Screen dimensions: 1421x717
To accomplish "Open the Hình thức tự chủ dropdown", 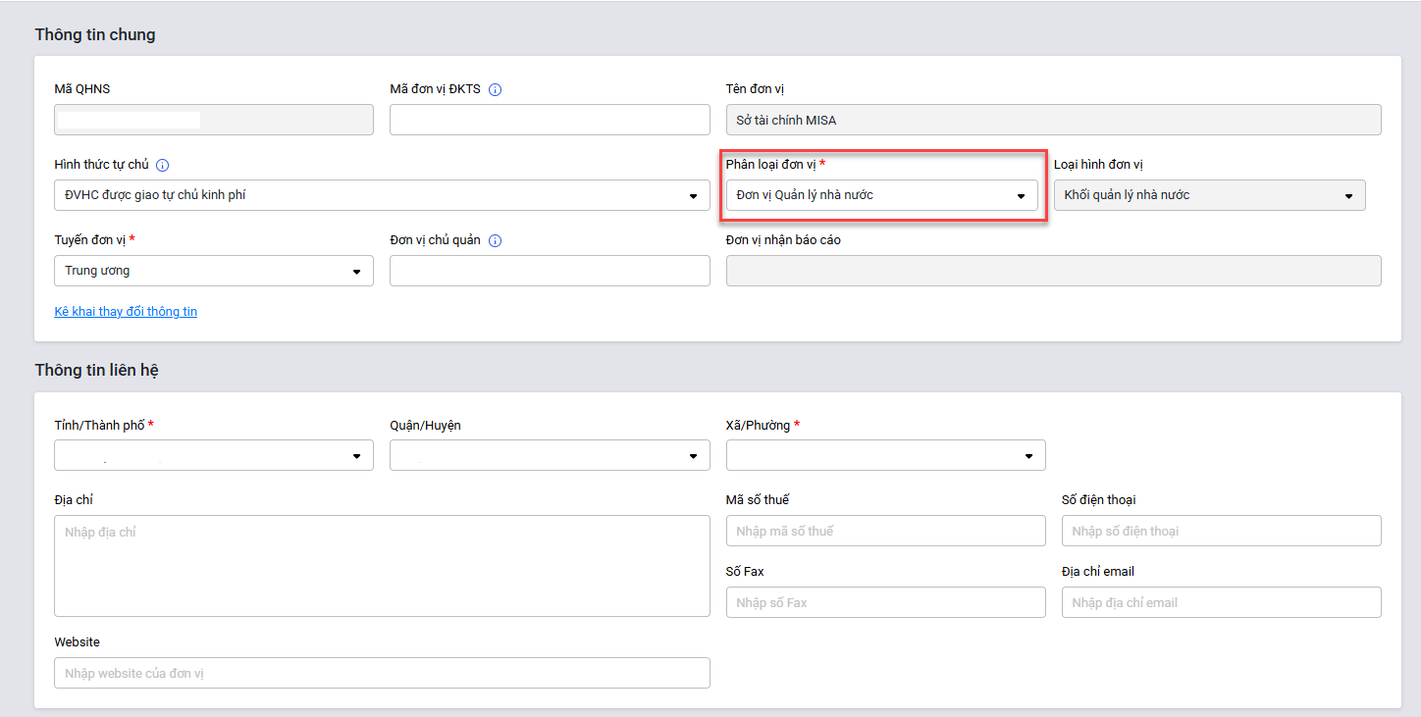I will (x=382, y=195).
